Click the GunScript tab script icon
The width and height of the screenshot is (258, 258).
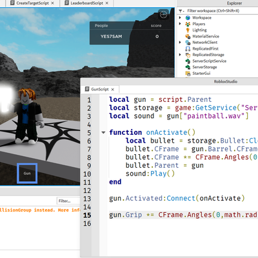87,89
